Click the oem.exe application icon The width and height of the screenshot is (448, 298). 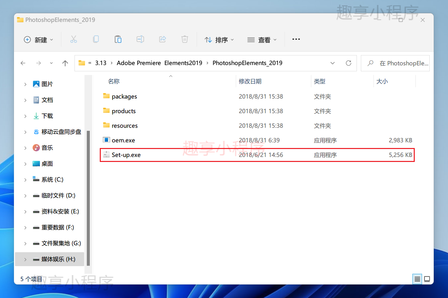pos(106,140)
